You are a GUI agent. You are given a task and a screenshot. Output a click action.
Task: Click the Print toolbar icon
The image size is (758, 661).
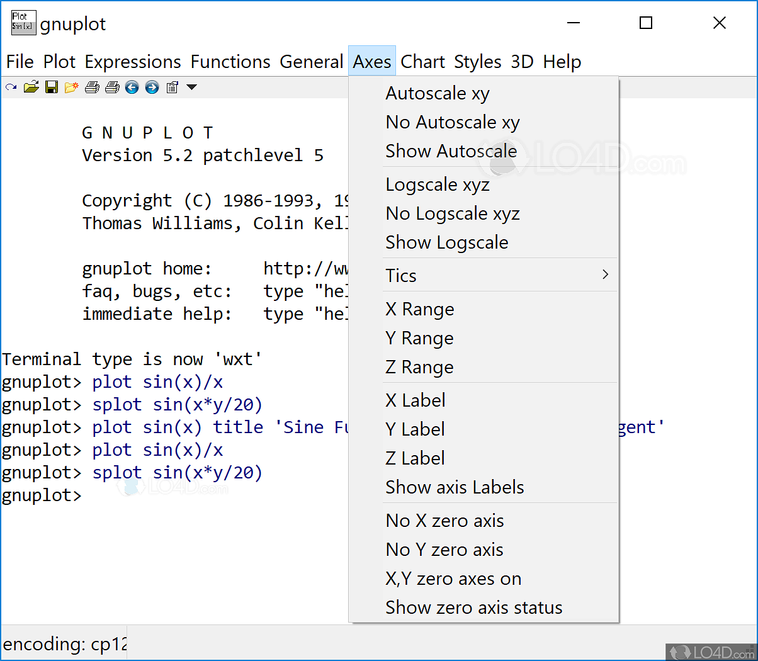coord(92,87)
